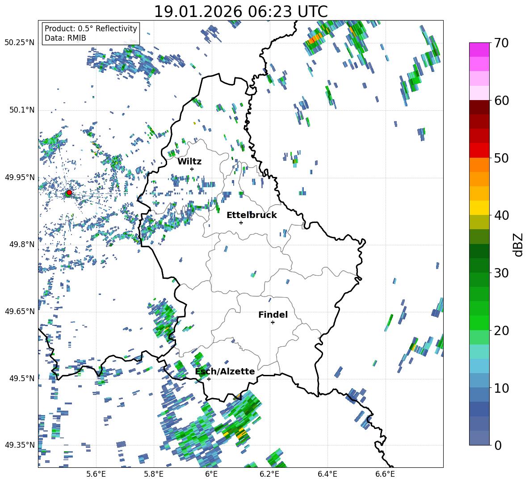Click the Product: 0.5° Reflectivity text
529x483 pixels.
point(91,28)
